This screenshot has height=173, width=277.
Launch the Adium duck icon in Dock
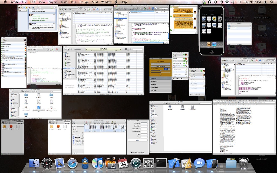(85, 163)
